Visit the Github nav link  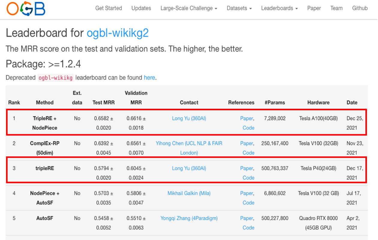[x=360, y=8]
